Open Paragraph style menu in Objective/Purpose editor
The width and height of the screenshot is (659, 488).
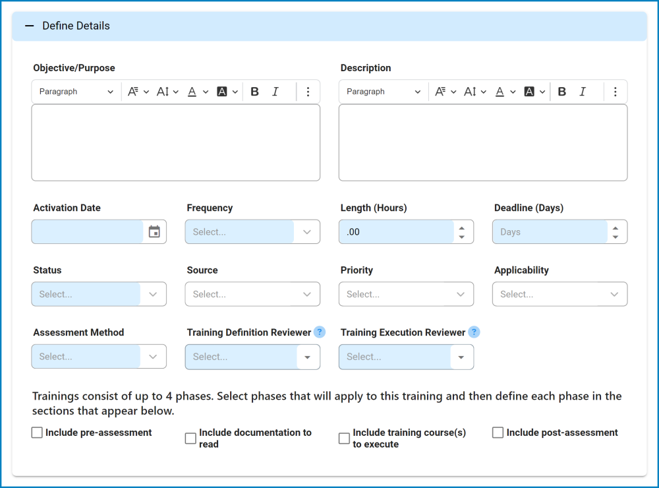pos(76,92)
